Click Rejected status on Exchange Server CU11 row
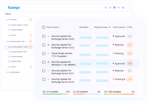This screenshot has width=151, height=104. [x=118, y=71]
